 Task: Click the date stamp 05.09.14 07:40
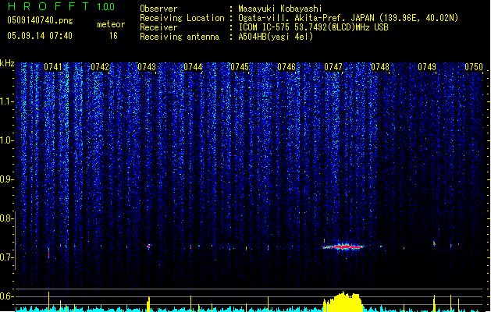tap(40, 36)
